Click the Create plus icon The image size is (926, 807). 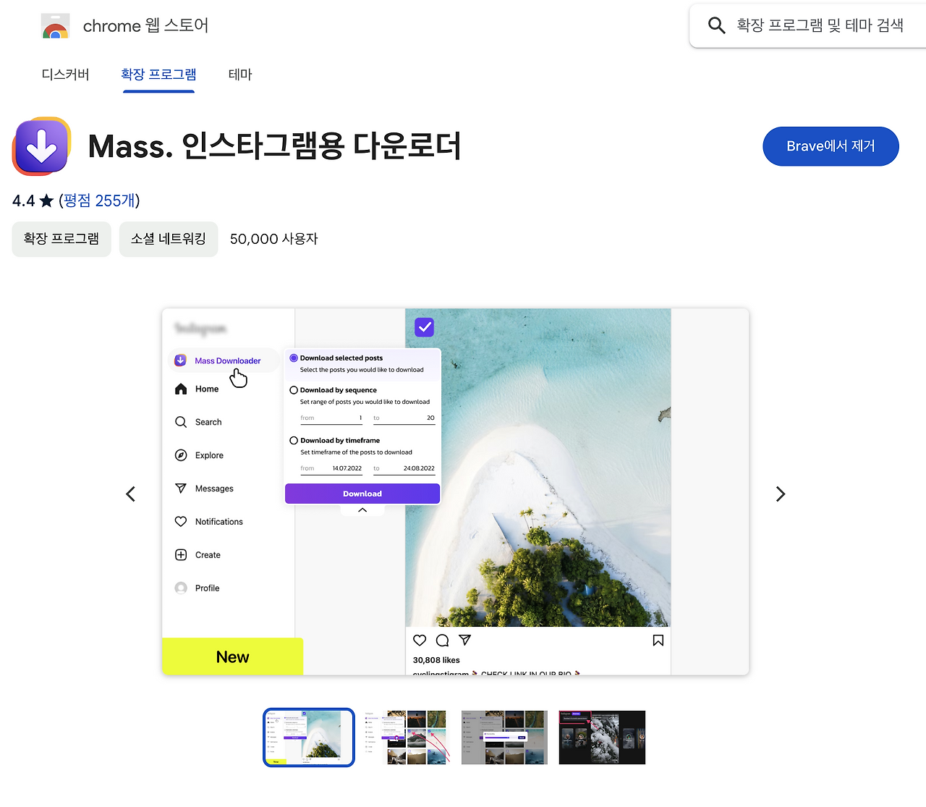click(x=180, y=554)
